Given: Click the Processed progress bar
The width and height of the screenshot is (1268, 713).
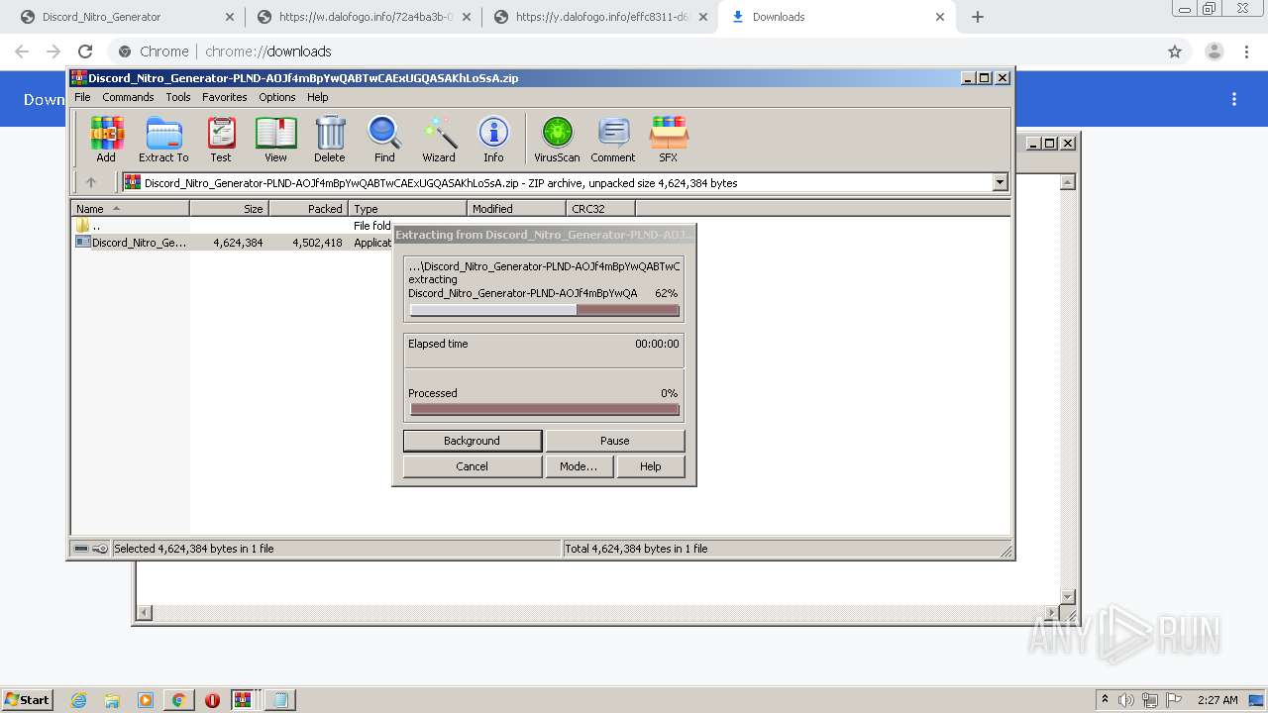Looking at the screenshot, I should [545, 409].
